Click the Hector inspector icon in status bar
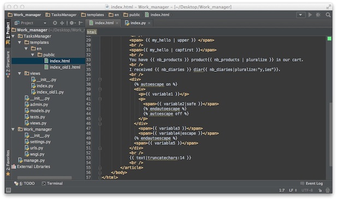Viewport: 337px width, 200px height. pos(328,190)
